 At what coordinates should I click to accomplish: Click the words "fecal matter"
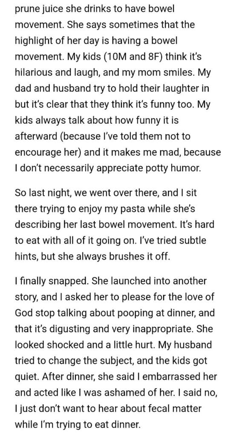[x=175, y=409]
